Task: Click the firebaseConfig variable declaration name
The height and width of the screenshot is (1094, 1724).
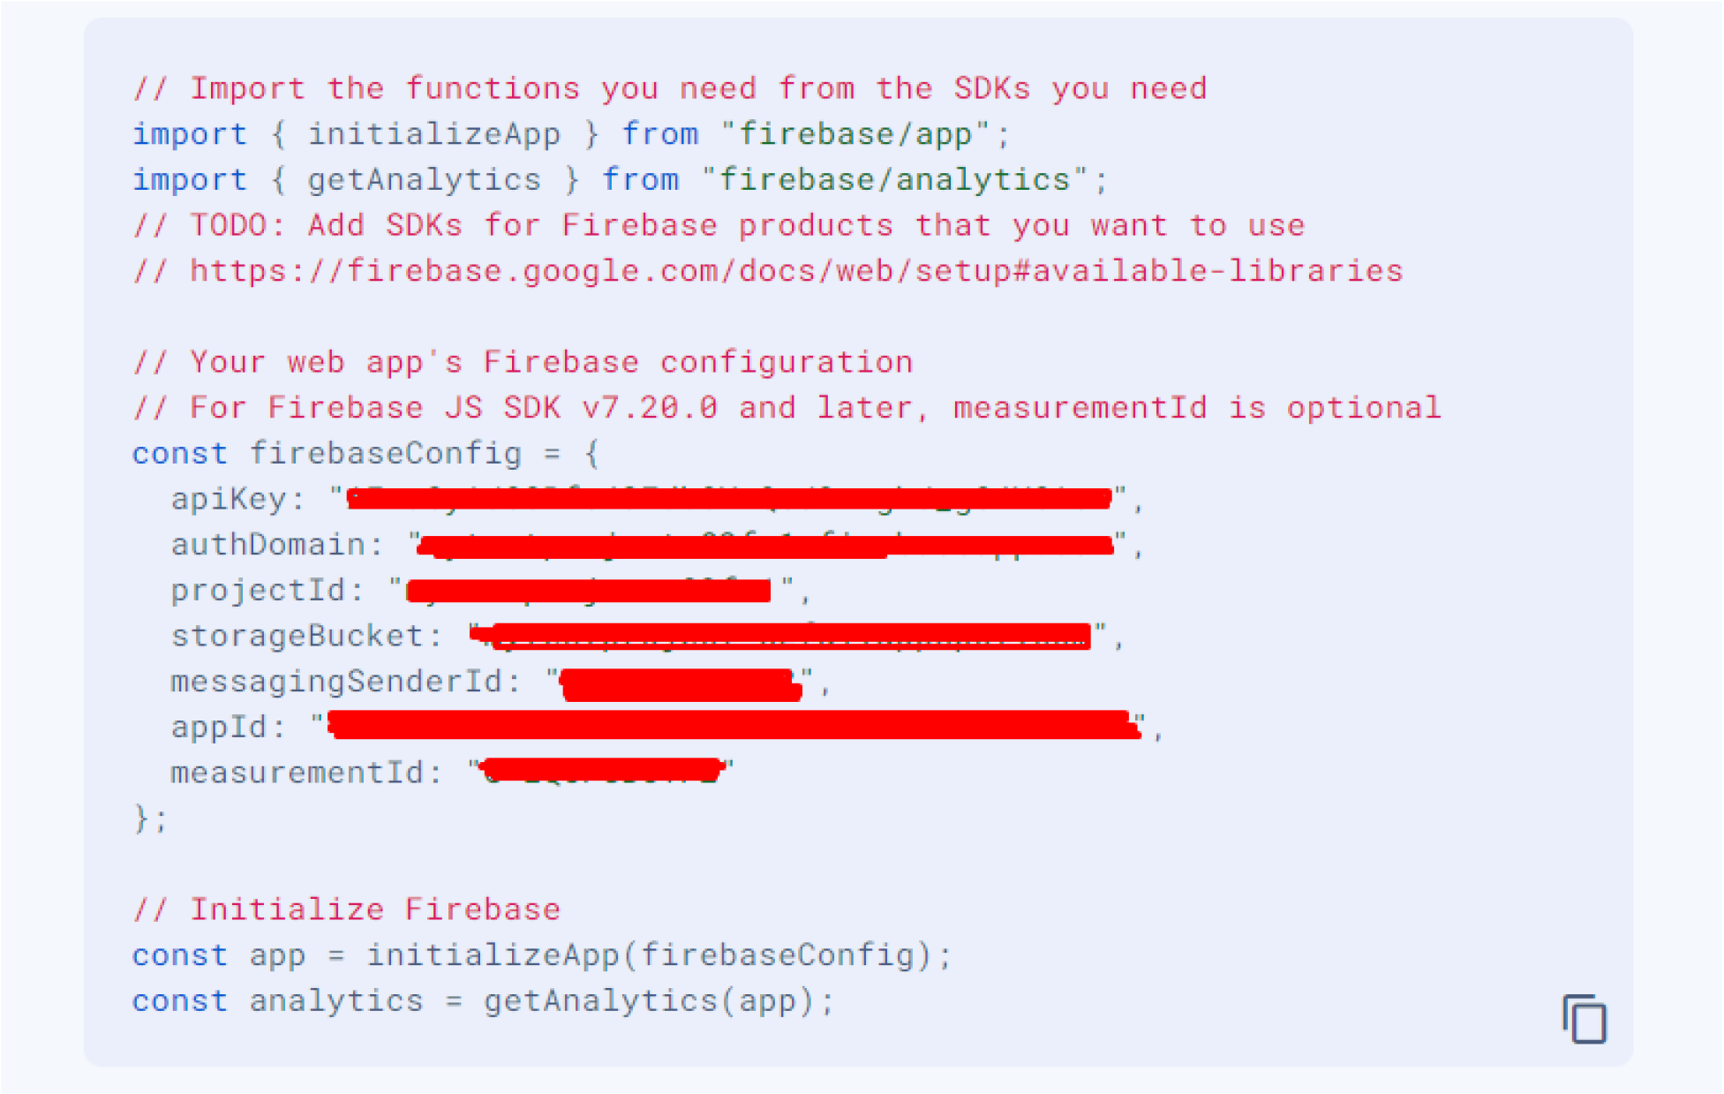Action: click(385, 454)
